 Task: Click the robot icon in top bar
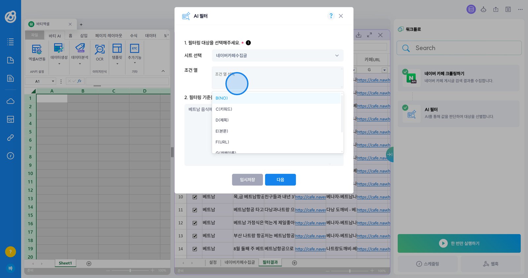[483, 9]
